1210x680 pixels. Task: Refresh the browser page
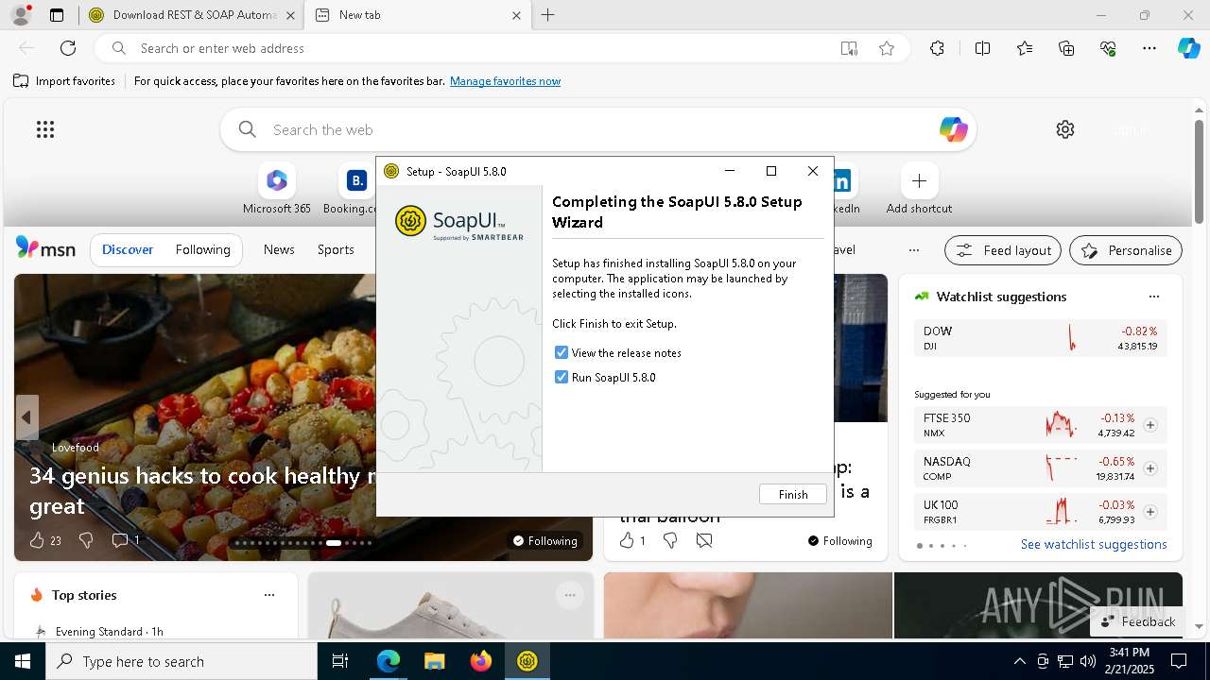click(x=68, y=48)
